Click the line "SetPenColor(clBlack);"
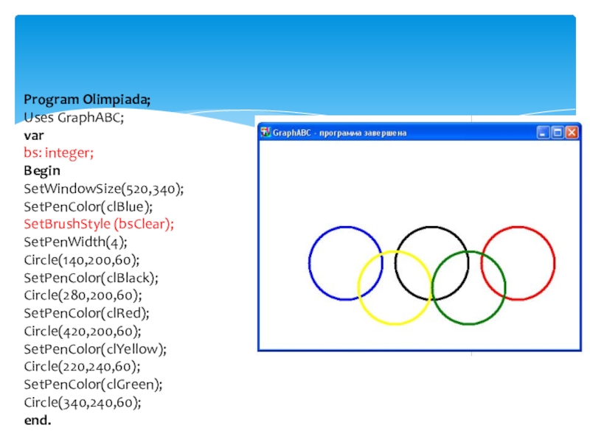The width and height of the screenshot is (590, 442). click(x=91, y=278)
